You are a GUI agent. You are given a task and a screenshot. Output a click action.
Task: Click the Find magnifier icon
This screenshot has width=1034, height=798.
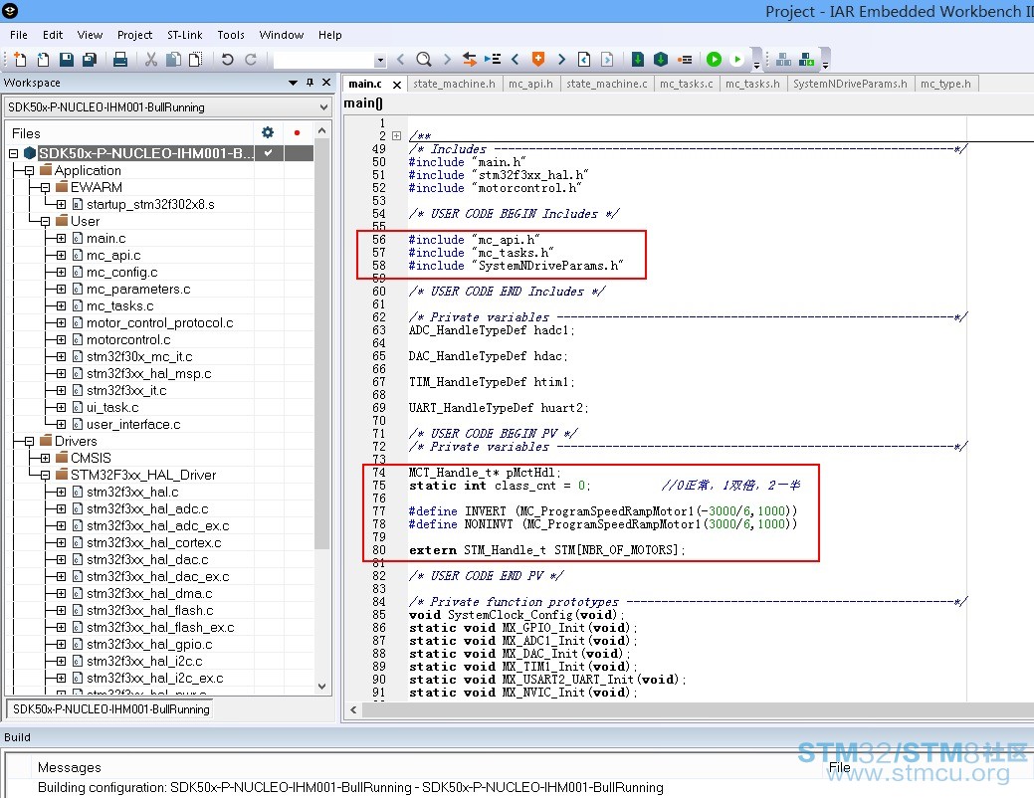coord(423,60)
